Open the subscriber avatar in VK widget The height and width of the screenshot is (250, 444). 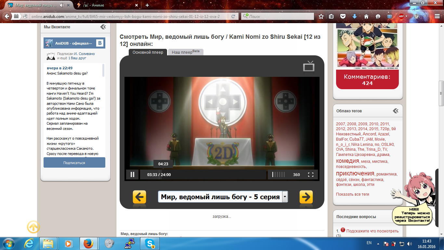[x=50, y=56]
